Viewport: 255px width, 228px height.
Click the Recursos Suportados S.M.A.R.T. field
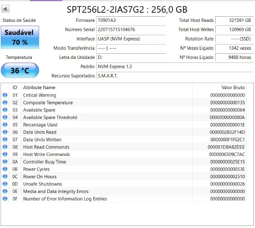coord(175,76)
